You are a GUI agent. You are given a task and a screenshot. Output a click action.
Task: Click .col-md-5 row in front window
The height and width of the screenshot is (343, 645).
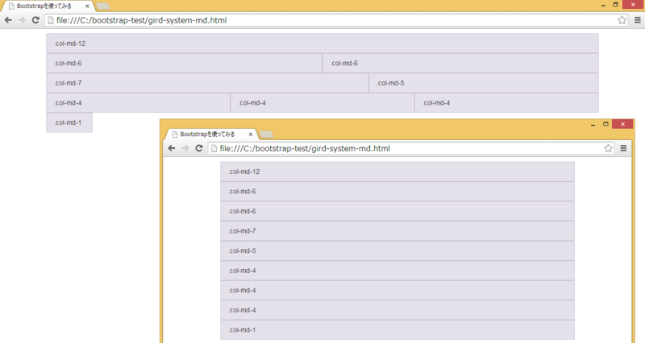pos(397,250)
